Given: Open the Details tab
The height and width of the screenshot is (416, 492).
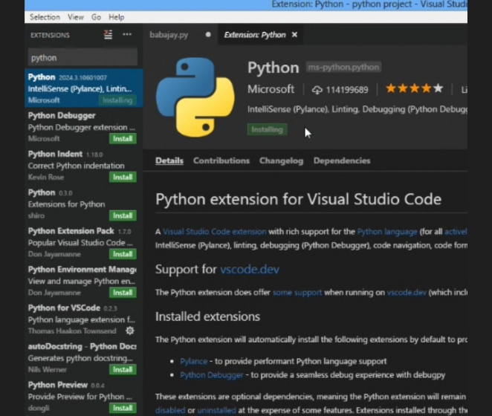Looking at the screenshot, I should (169, 160).
